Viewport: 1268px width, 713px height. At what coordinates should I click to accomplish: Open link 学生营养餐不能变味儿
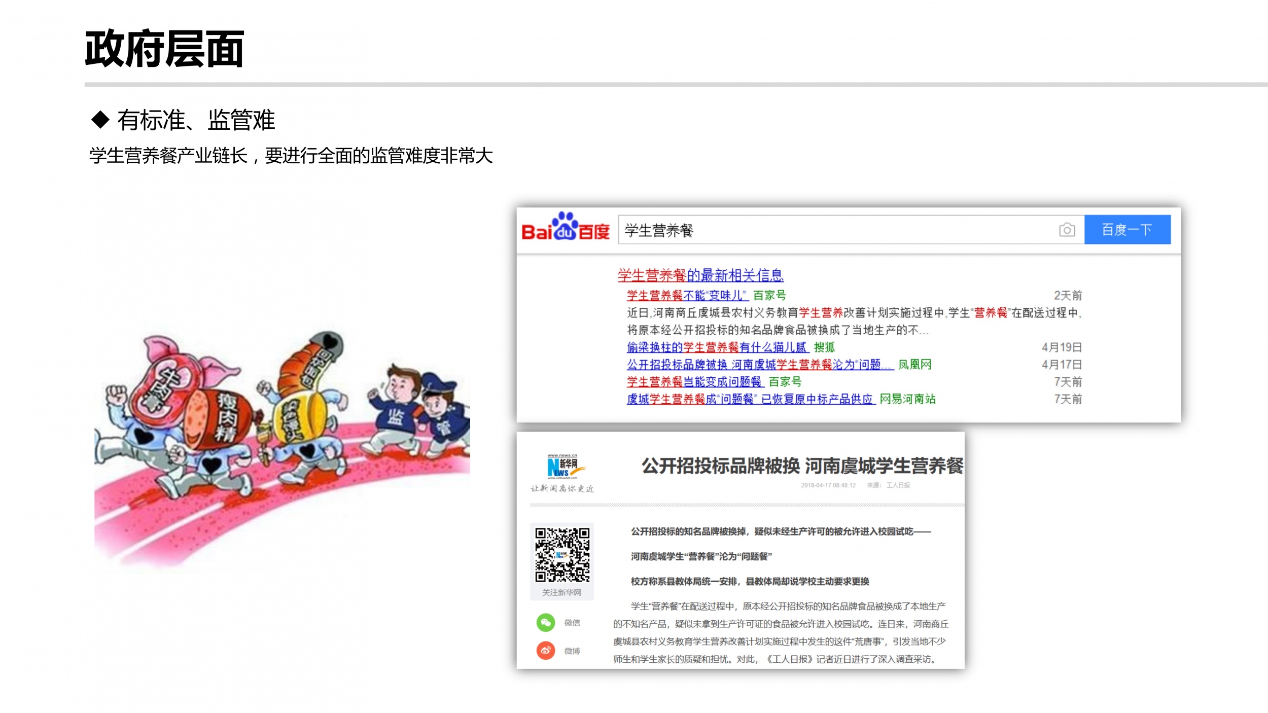click(687, 295)
